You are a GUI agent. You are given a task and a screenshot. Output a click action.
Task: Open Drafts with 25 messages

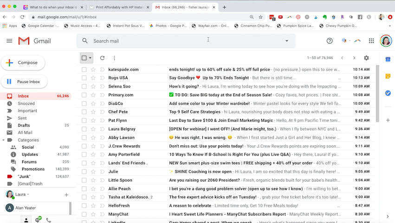tap(36, 125)
